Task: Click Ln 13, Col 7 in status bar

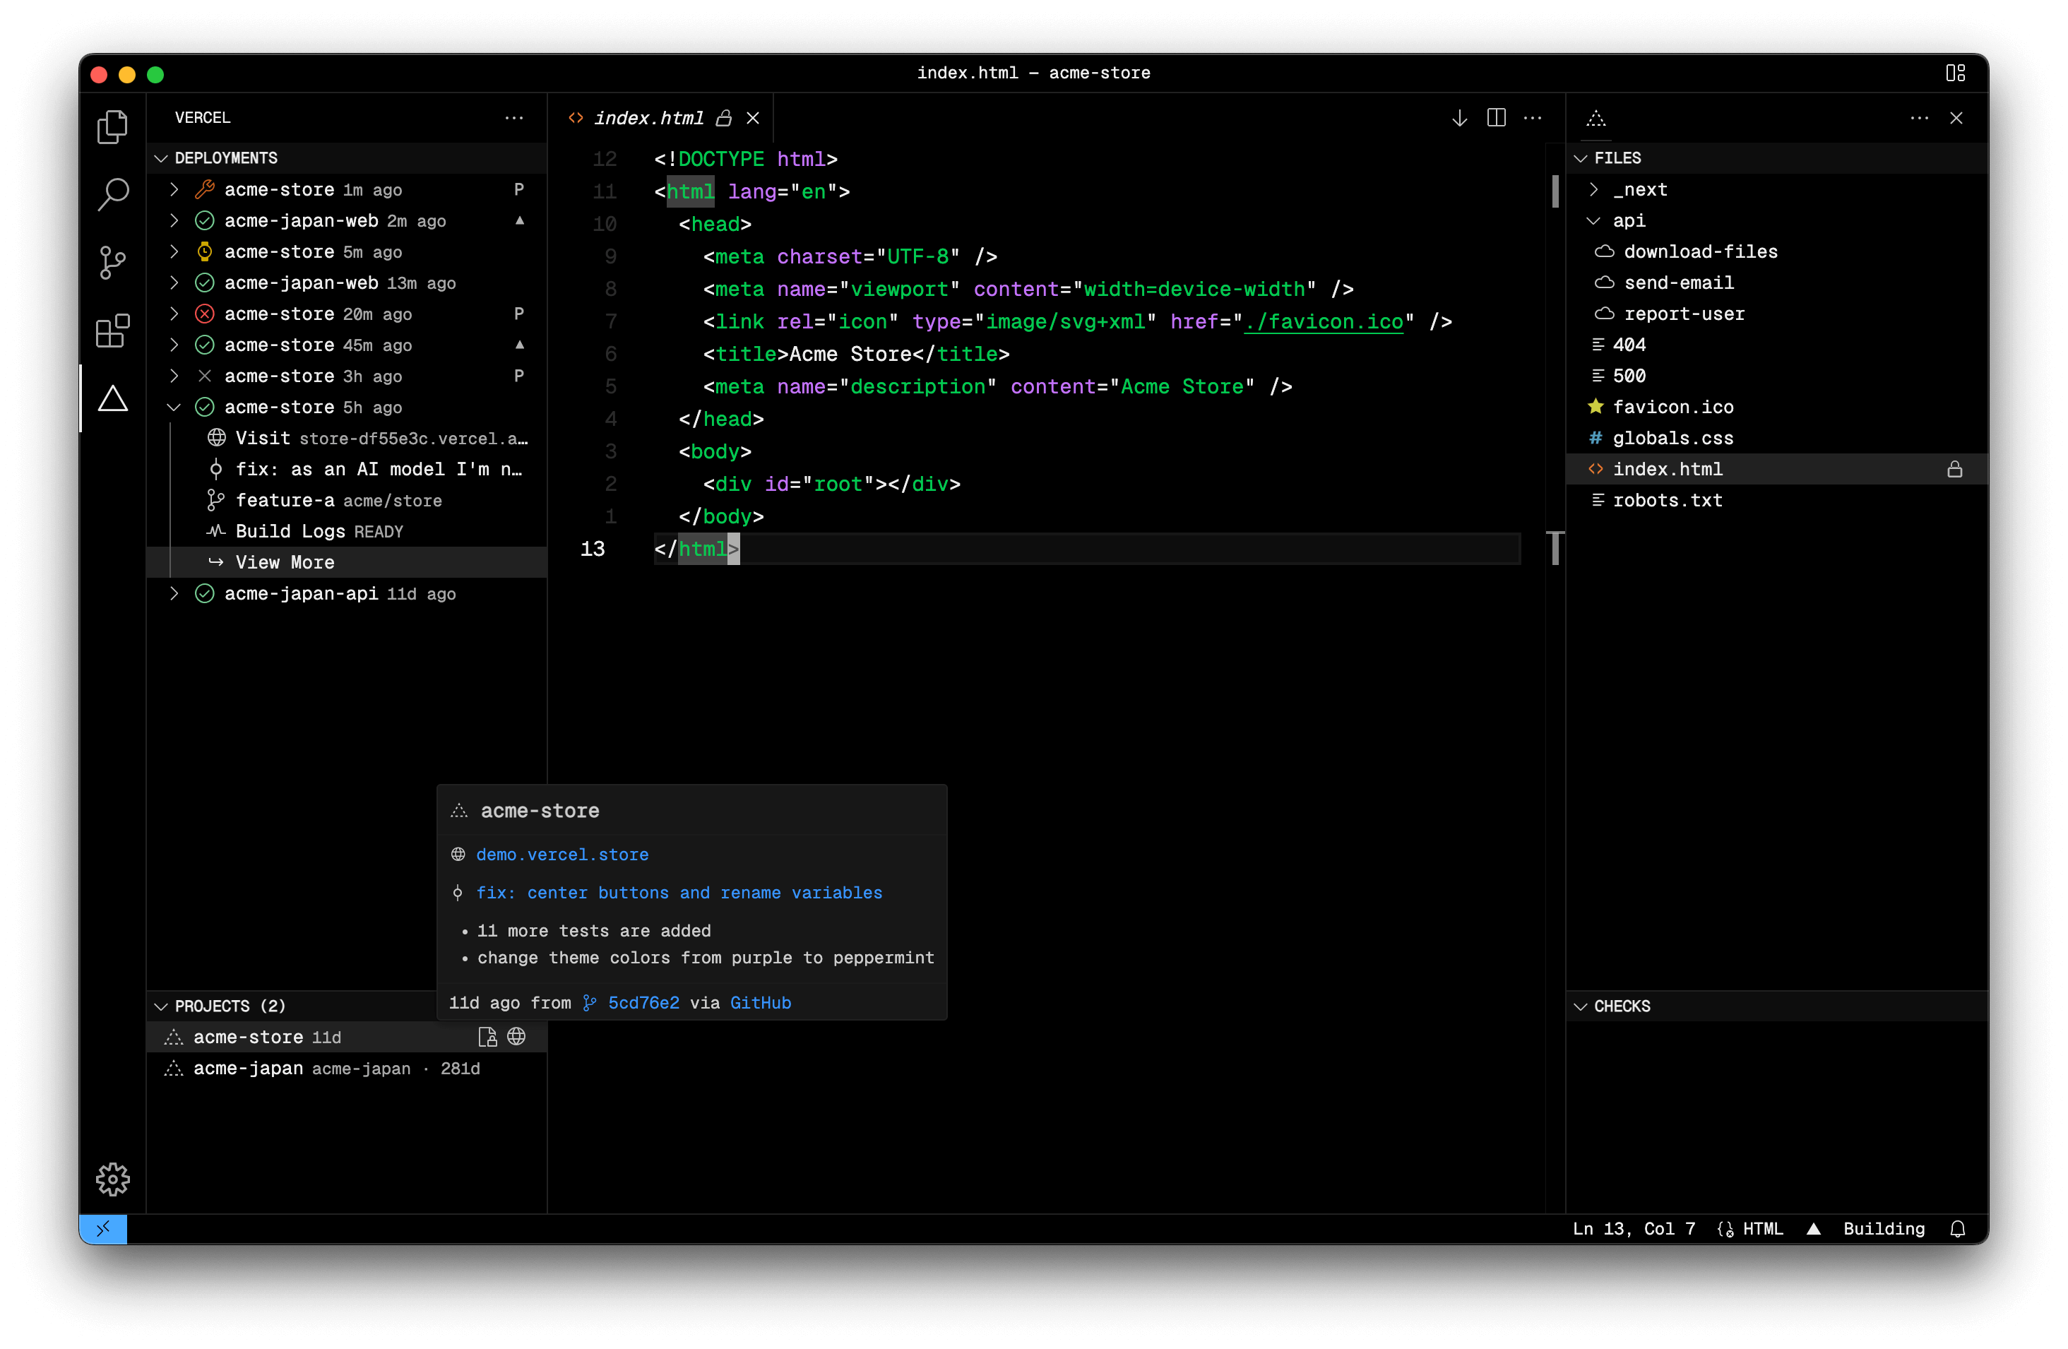Action: coord(1634,1228)
